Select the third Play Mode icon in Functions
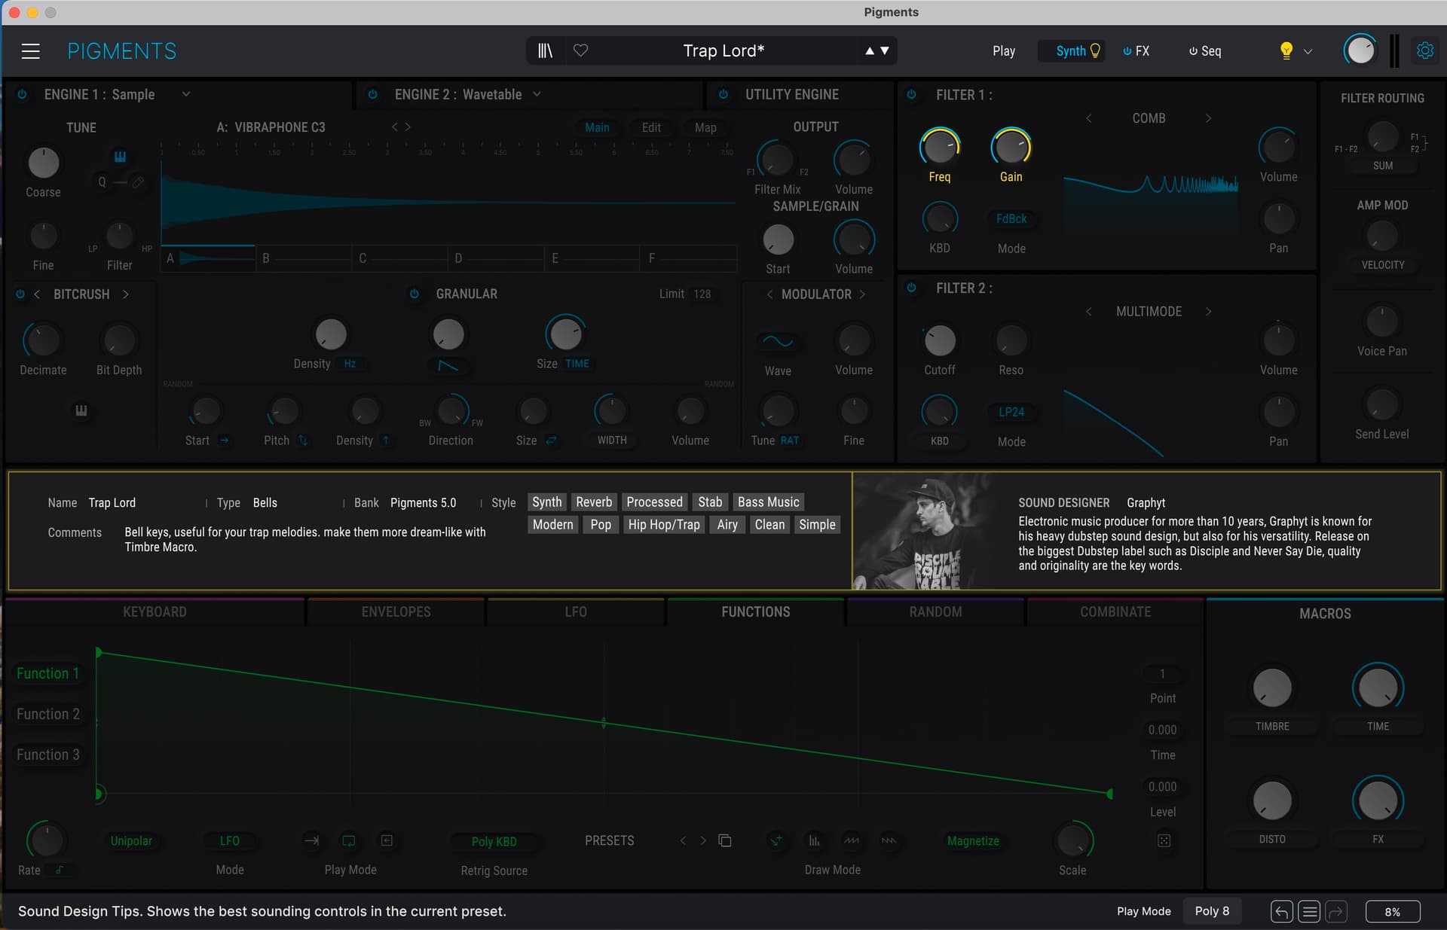This screenshot has width=1447, height=930. (387, 840)
